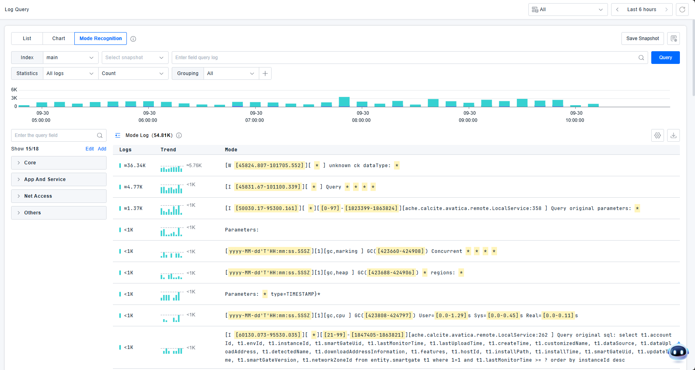Expand the Core field group
The width and height of the screenshot is (695, 370).
click(x=59, y=163)
